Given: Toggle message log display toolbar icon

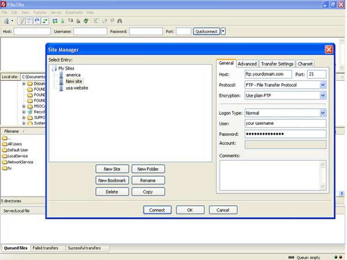Looking at the screenshot, I should tap(22, 21).
